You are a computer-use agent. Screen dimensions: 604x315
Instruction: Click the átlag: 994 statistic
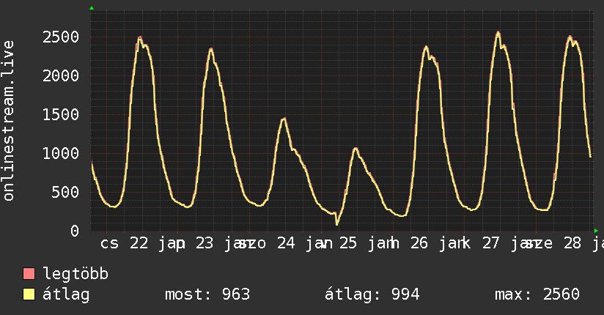coord(372,294)
